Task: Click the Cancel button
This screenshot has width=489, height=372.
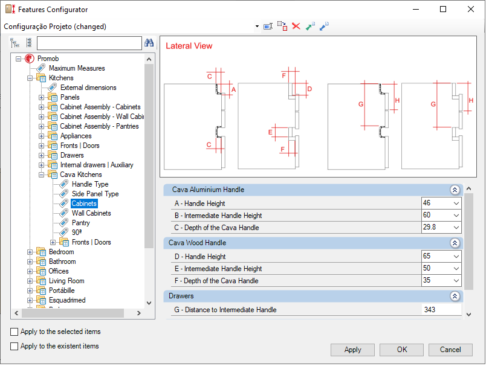Action: [450, 350]
